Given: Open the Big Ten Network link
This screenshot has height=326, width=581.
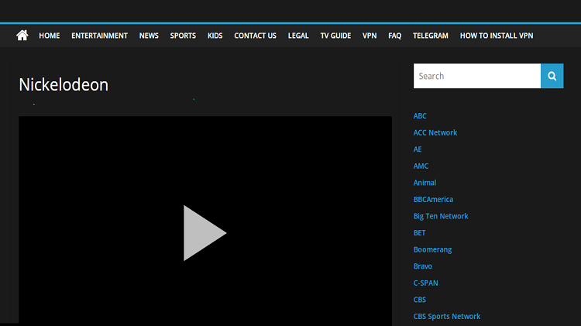Looking at the screenshot, I should tap(441, 216).
